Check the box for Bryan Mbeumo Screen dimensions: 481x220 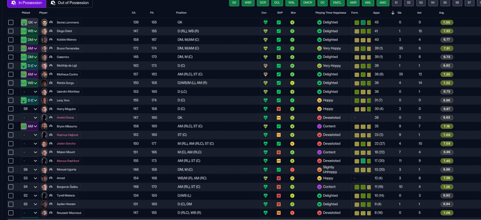tap(11, 126)
